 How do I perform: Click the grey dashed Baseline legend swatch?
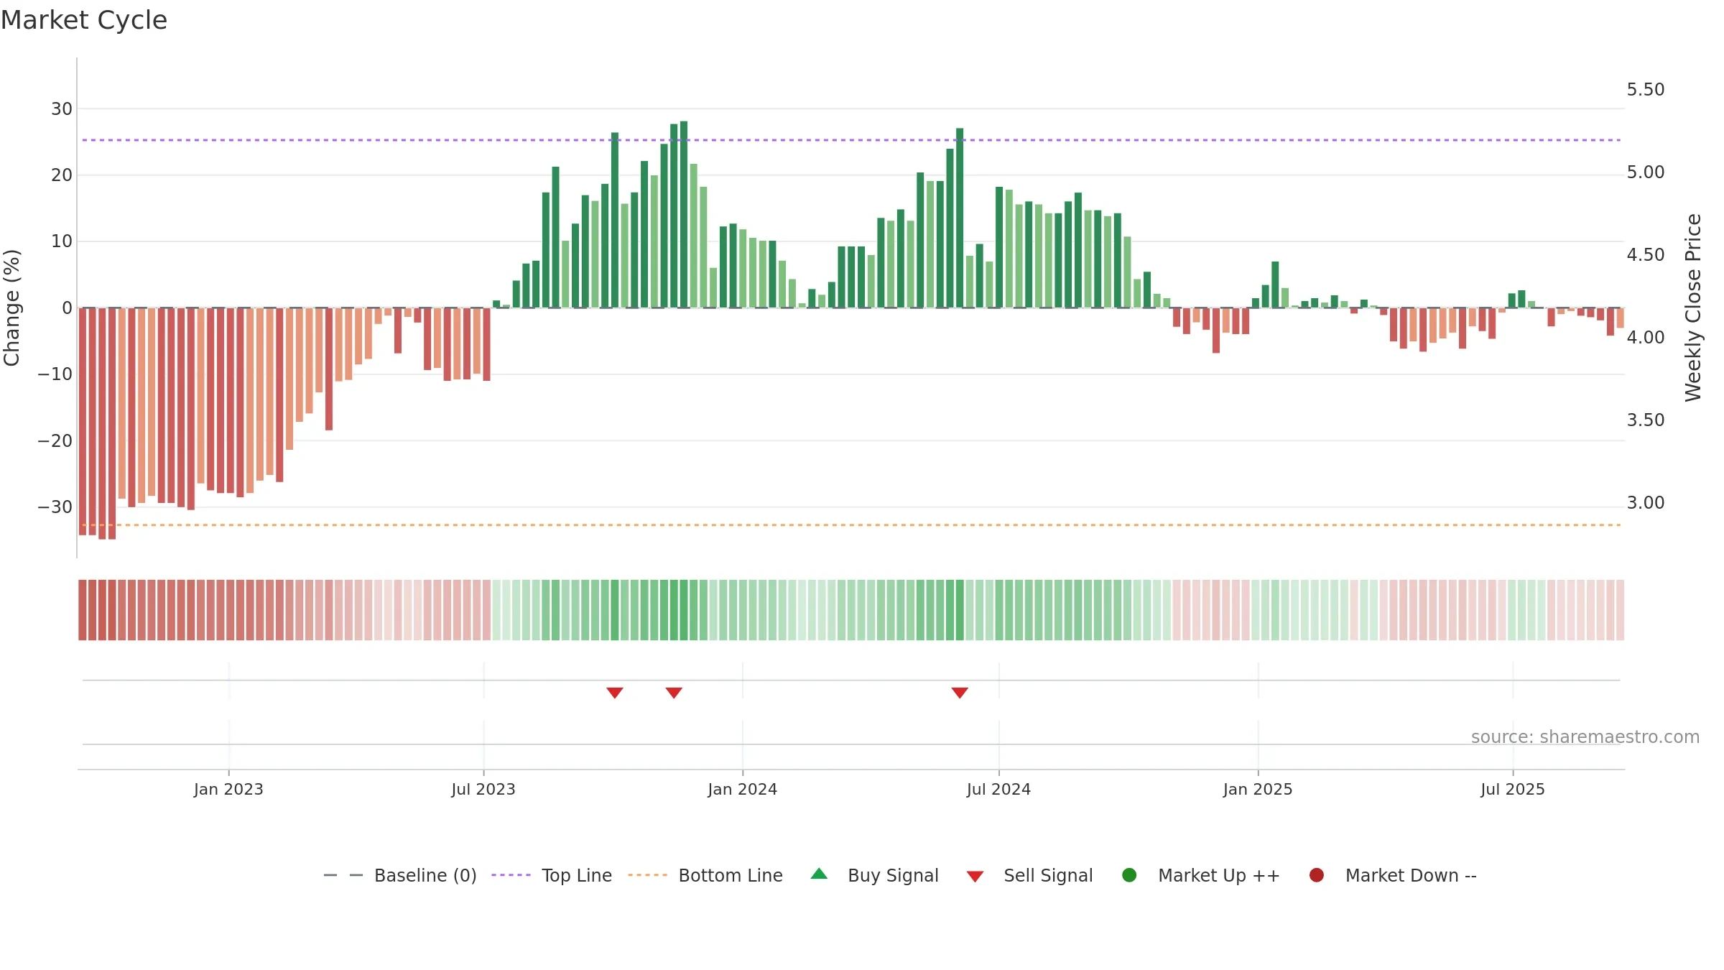[343, 875]
